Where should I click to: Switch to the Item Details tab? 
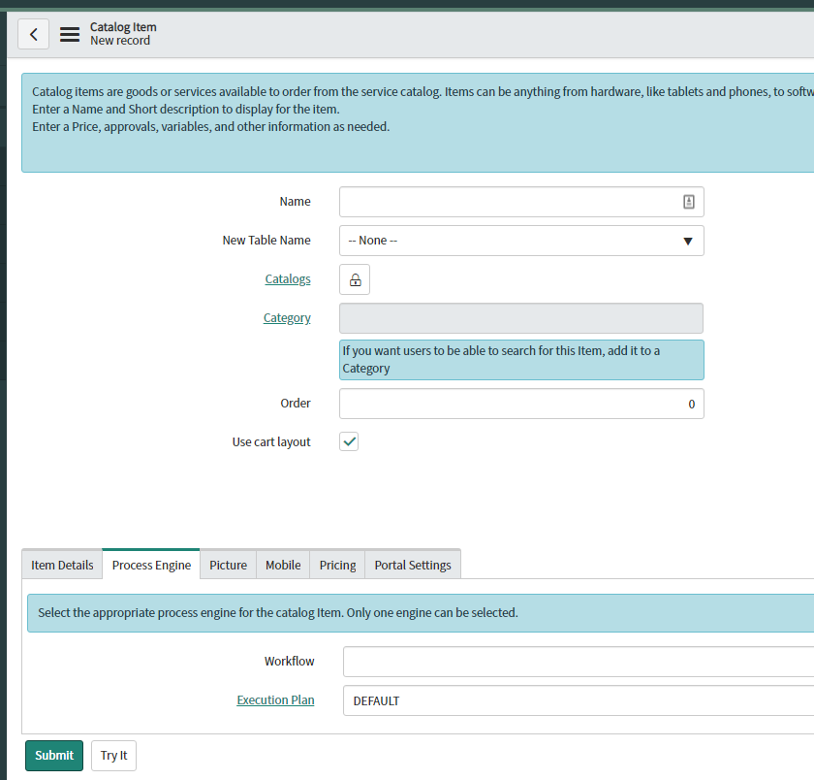[62, 565]
